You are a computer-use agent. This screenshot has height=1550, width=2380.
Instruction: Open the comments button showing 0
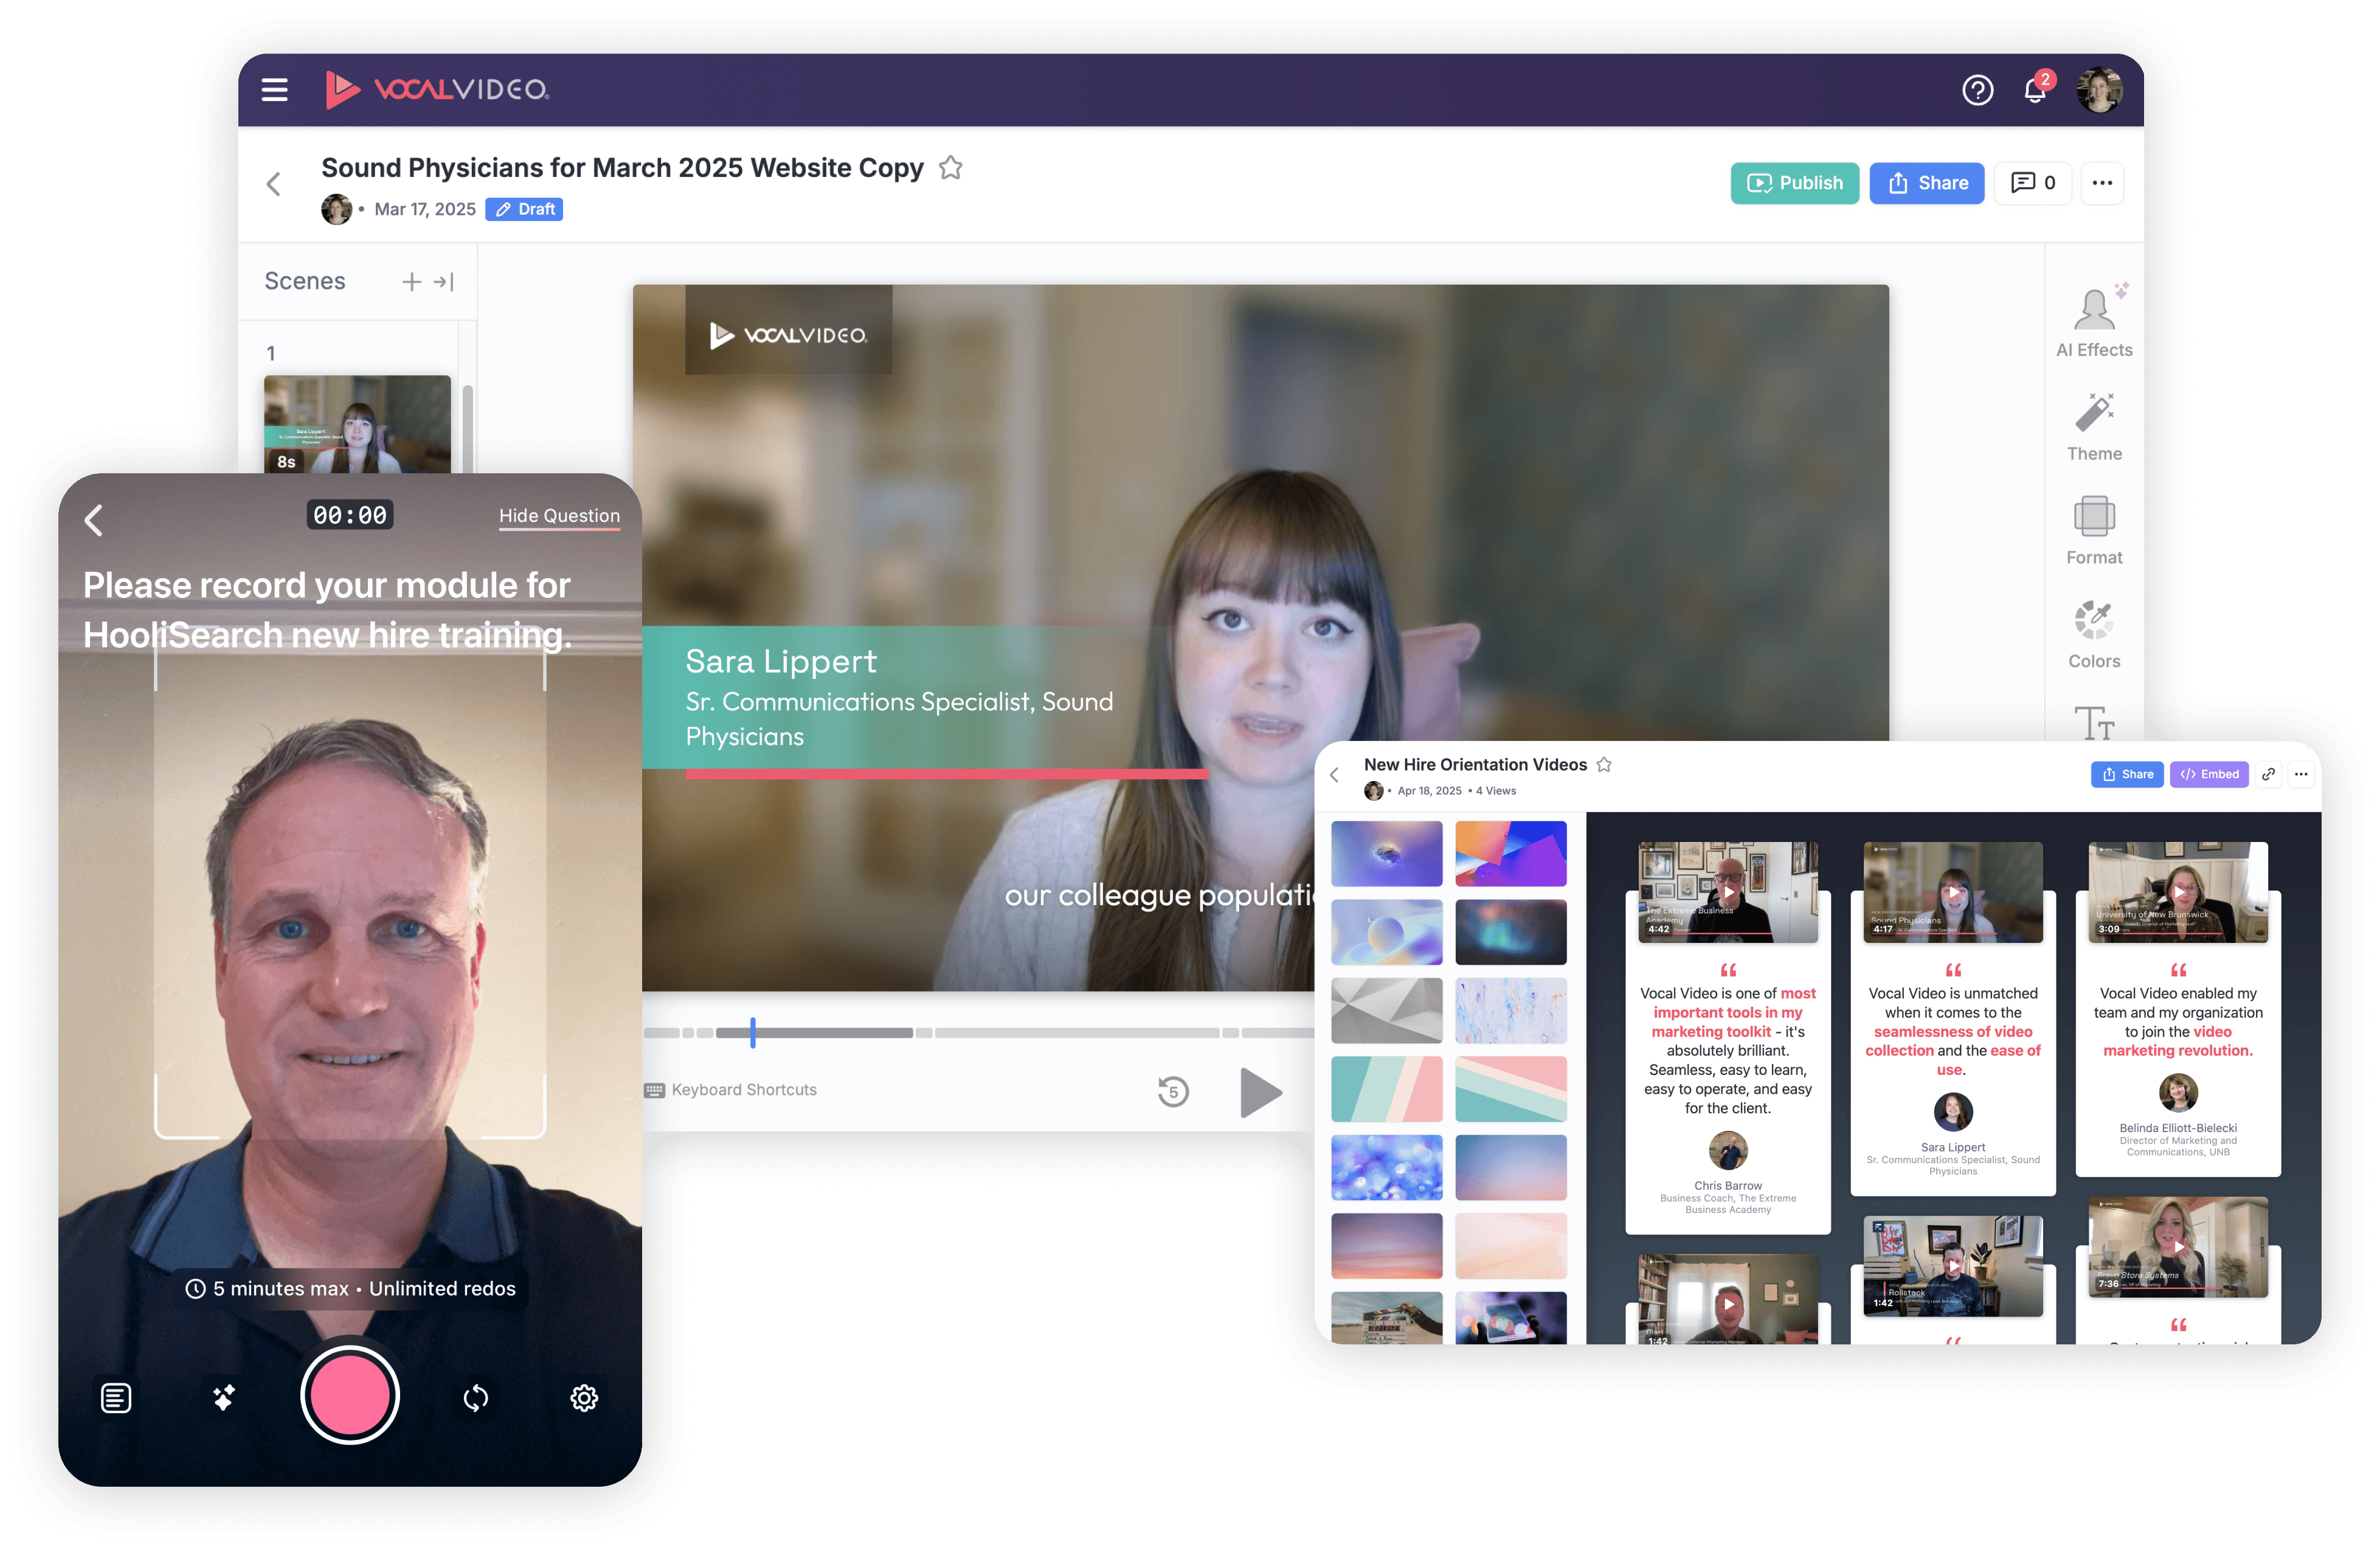(x=2033, y=183)
